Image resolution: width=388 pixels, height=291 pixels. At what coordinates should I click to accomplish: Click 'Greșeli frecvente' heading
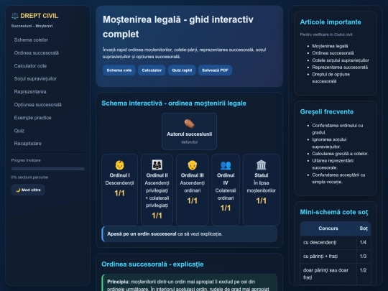click(327, 112)
